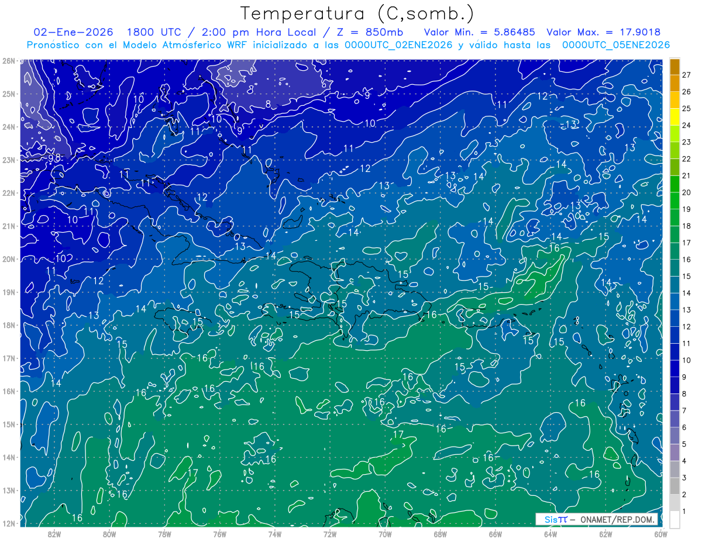The width and height of the screenshot is (702, 542).
Task: Click the "74W" longitude axis label
Action: point(275,533)
